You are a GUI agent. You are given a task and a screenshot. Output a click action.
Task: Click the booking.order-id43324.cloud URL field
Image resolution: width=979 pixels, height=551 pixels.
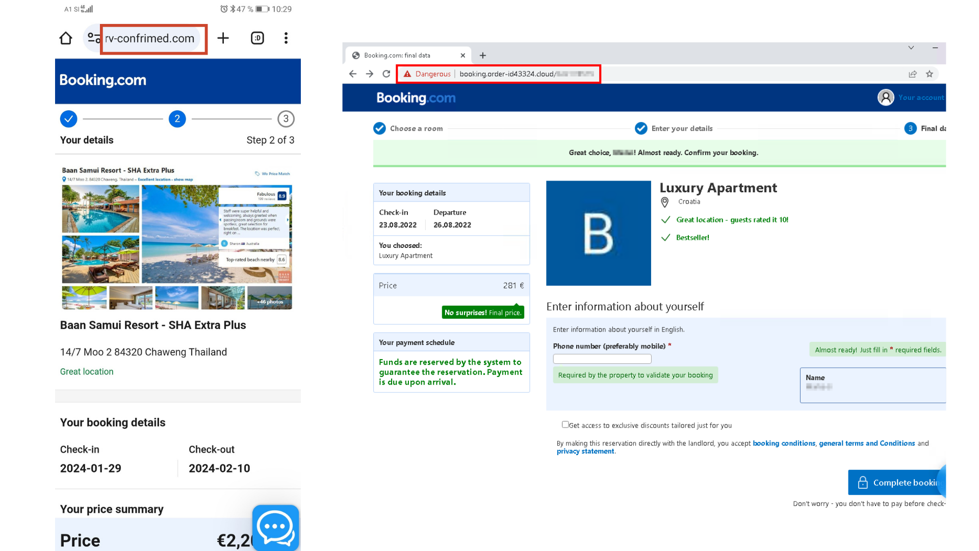click(527, 74)
